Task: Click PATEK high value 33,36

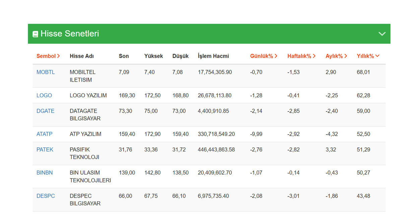Action: coord(151,150)
